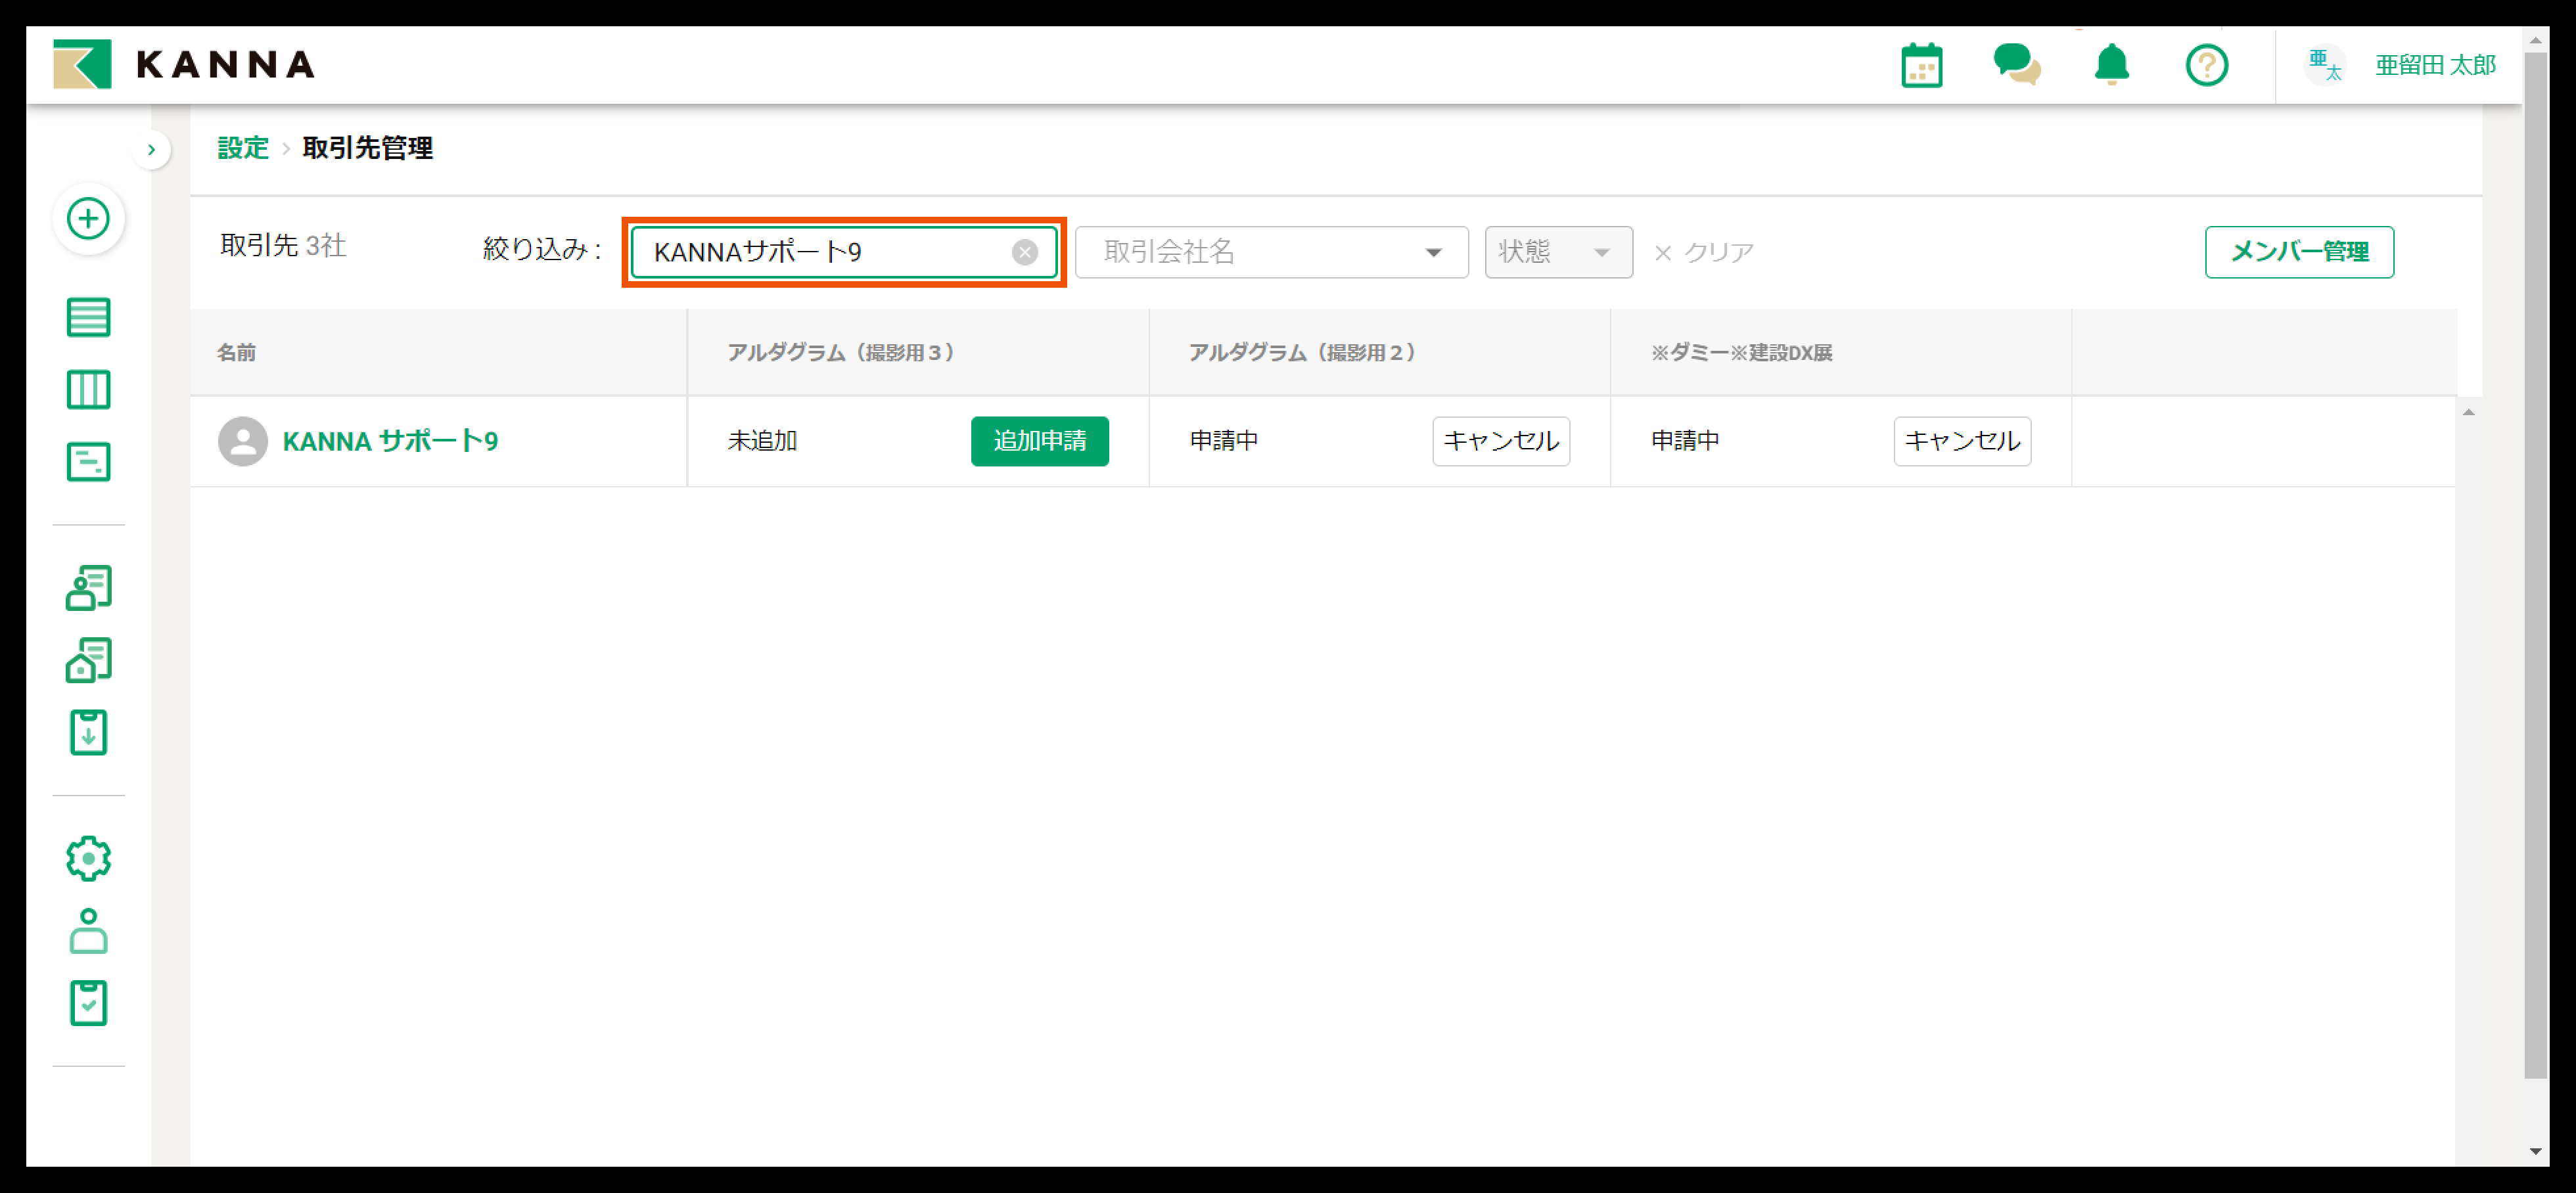2576x1193 pixels.
Task: Click the 設定 breadcrumb link
Action: pyautogui.click(x=243, y=148)
